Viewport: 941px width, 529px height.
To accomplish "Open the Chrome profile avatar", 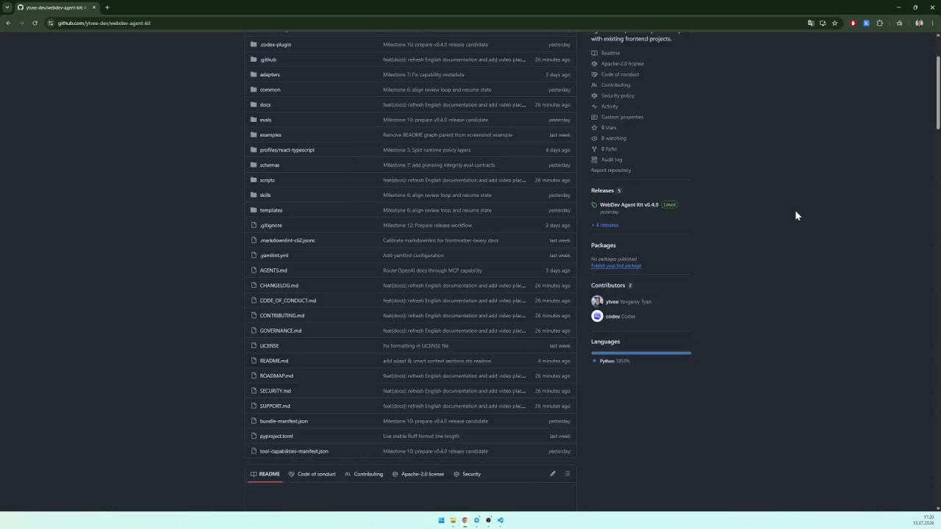I will pos(919,23).
